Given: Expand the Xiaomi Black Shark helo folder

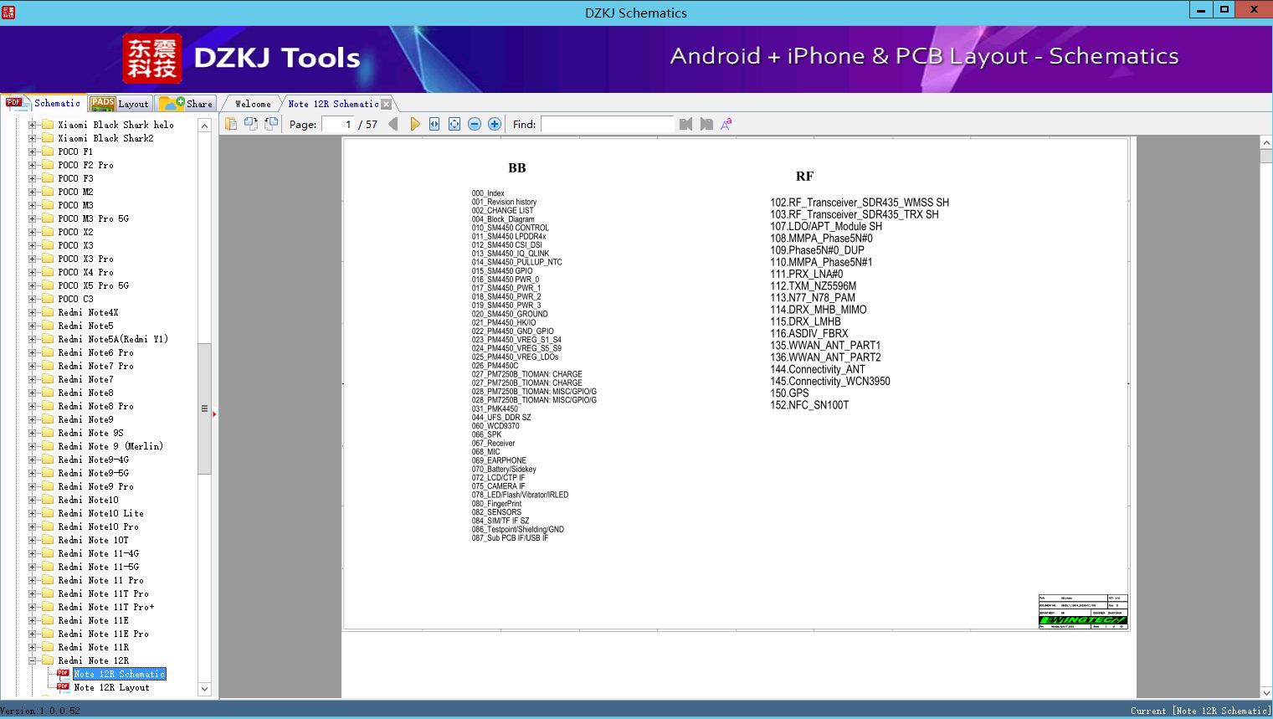Looking at the screenshot, I should point(33,125).
